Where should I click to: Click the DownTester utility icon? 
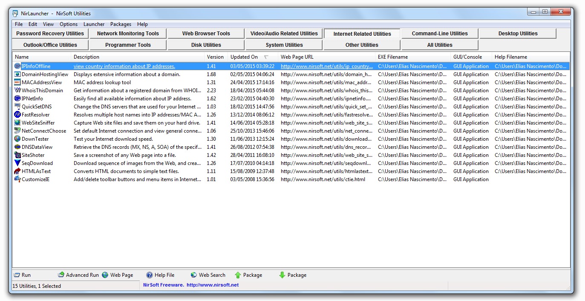[x=17, y=139]
